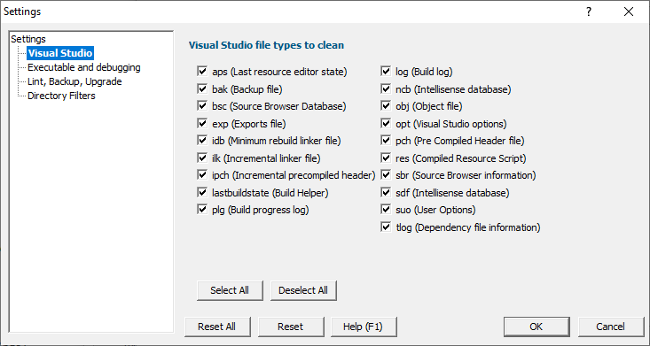The height and width of the screenshot is (346, 650).
Task: Disable suo (User Options) cleaning
Action: coord(386,210)
